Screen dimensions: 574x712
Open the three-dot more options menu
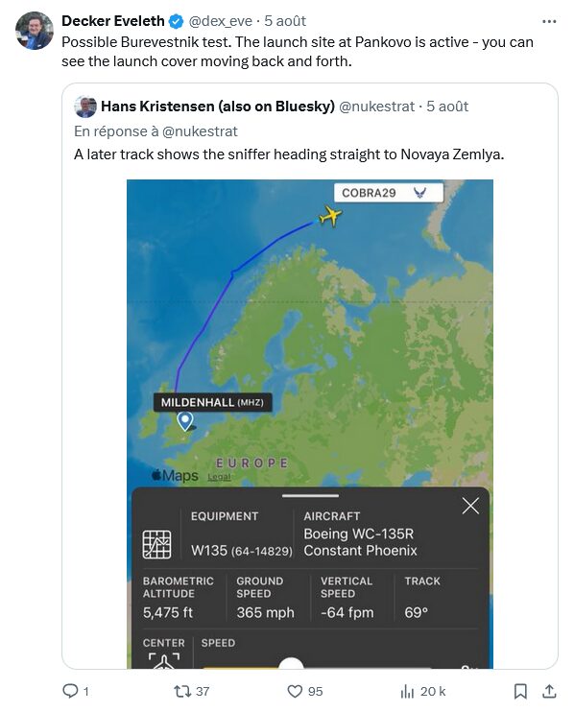point(549,21)
